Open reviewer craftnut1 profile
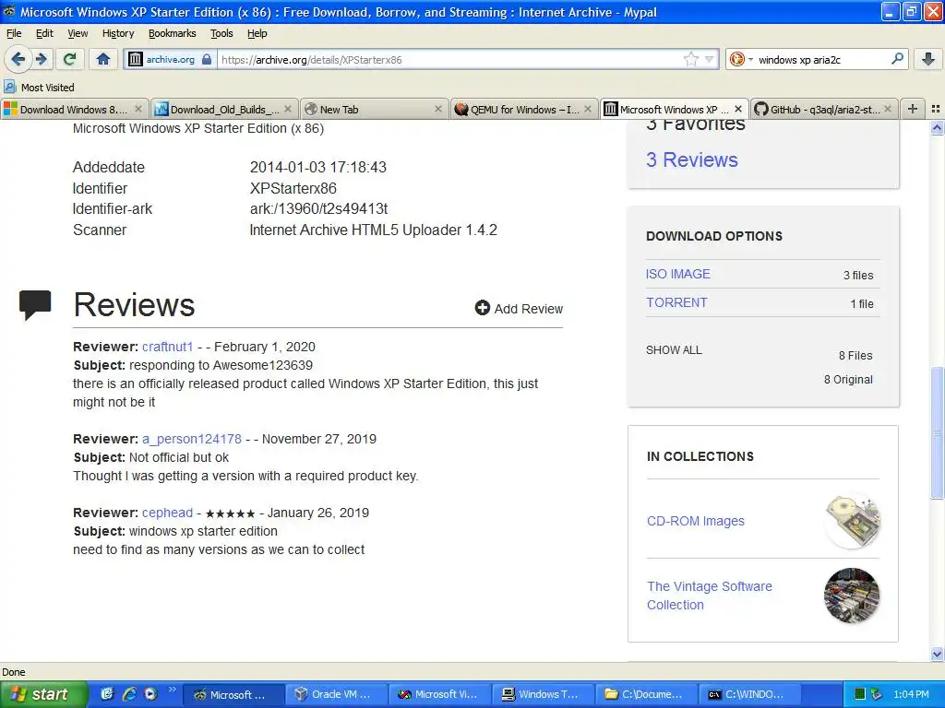945x708 pixels. coord(168,347)
